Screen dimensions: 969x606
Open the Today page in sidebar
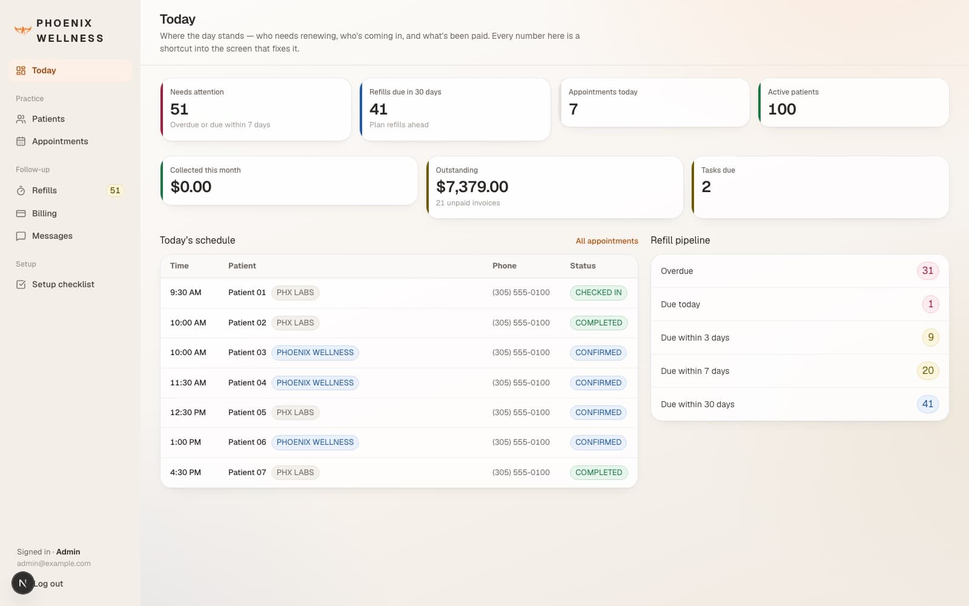click(70, 70)
